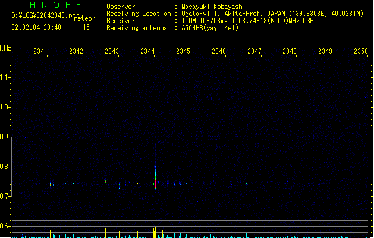The height and width of the screenshot is (238, 374).
Task: Click the antenna value A504HB(yagi 4el)
Action: (x=210, y=28)
